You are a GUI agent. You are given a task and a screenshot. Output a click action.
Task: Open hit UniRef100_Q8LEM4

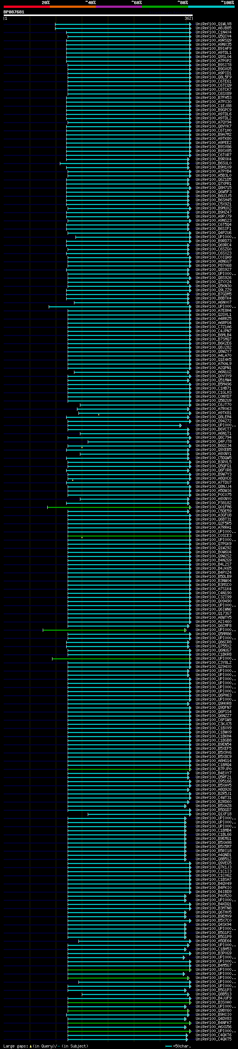pos(213,417)
